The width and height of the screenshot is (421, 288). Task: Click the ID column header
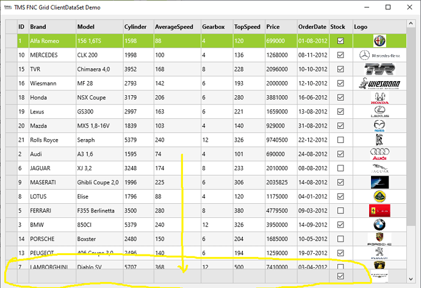pos(23,27)
